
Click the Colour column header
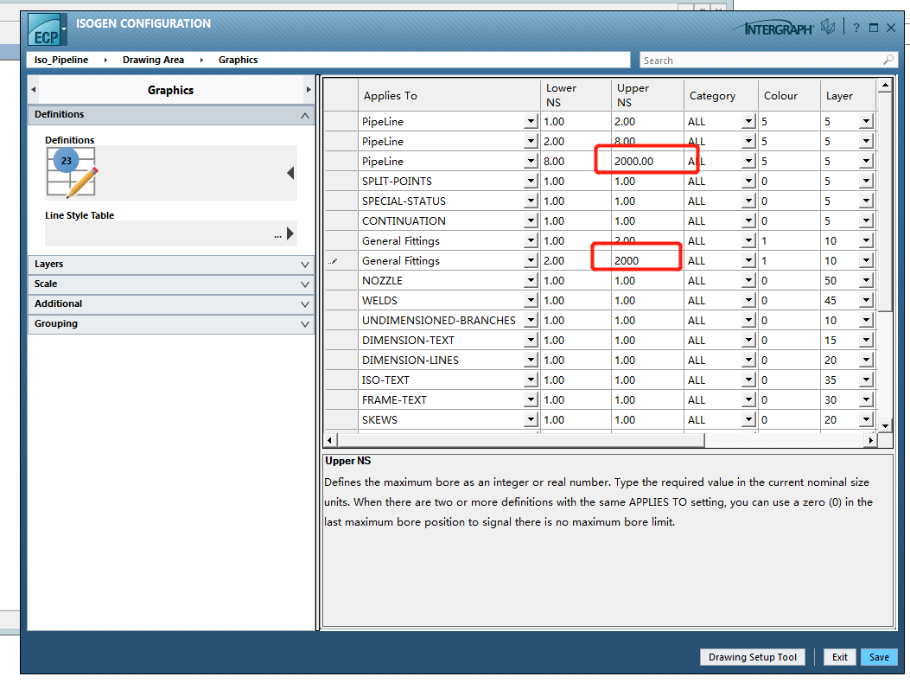(x=789, y=95)
